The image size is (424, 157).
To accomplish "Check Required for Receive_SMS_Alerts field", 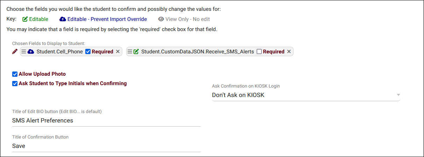I will [259, 52].
